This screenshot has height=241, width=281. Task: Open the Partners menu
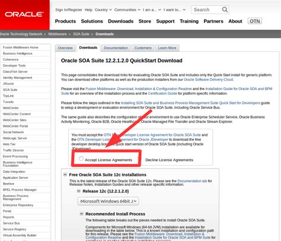tap(213, 21)
